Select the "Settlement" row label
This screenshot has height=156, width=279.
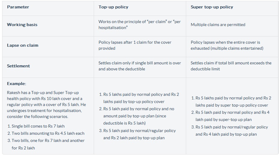point(19,66)
